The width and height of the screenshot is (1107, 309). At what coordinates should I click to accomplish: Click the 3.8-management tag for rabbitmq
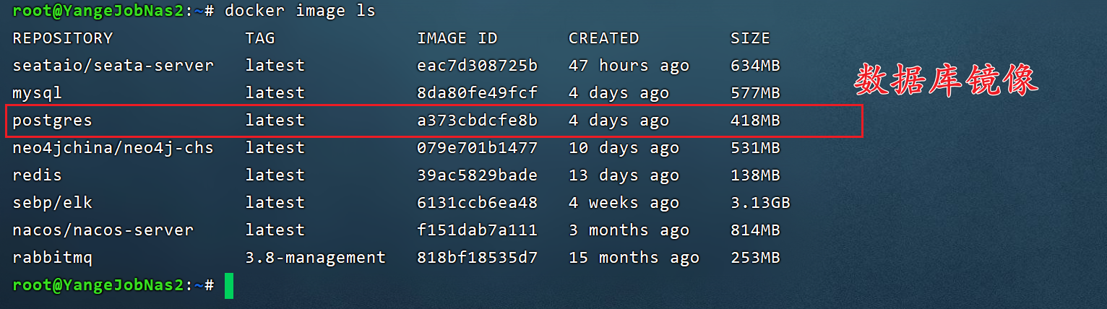pos(315,258)
